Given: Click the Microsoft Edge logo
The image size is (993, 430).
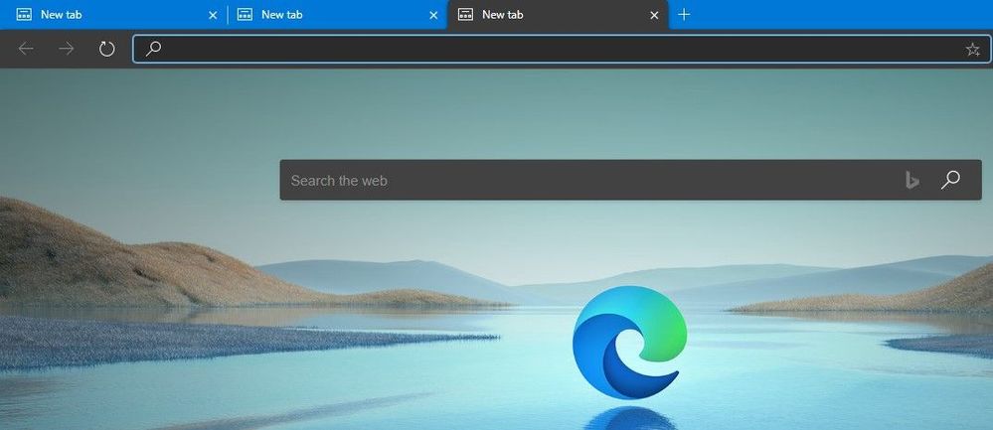Looking at the screenshot, I should tap(629, 342).
